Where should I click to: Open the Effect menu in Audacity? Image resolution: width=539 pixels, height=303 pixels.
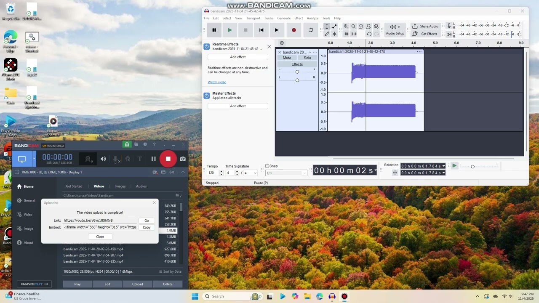coord(299,18)
